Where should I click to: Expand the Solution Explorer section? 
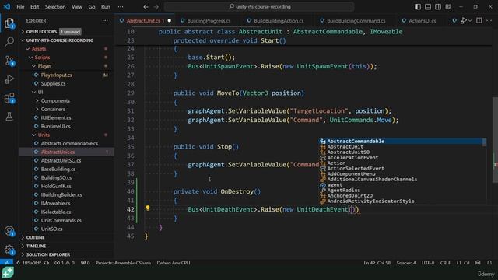(x=48, y=254)
